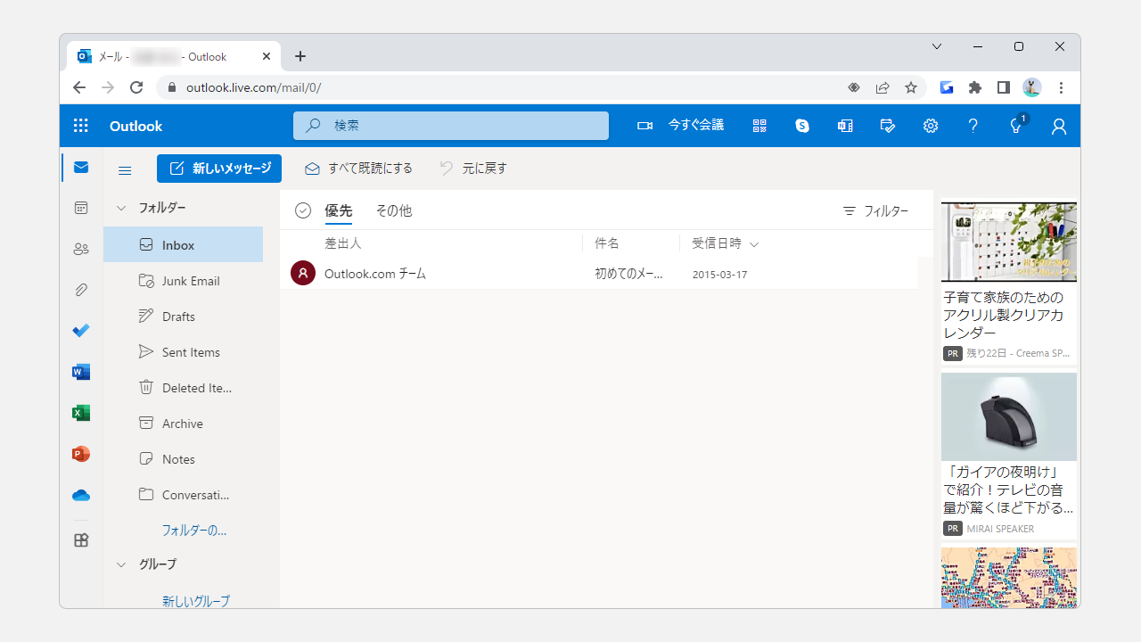Toggle the folder pane with the hamburger icon

124,169
